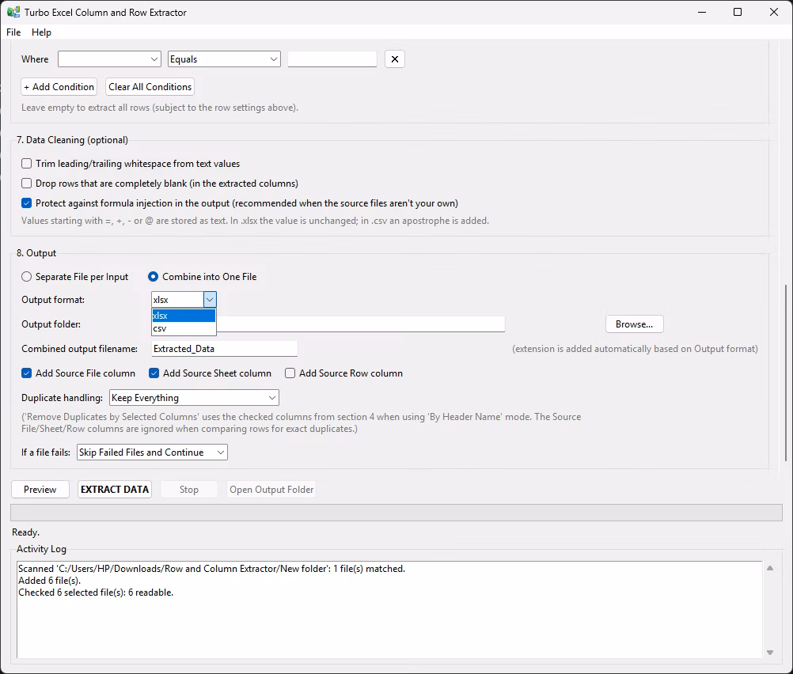This screenshot has width=793, height=674.
Task: Remove condition with the X button
Action: point(394,59)
